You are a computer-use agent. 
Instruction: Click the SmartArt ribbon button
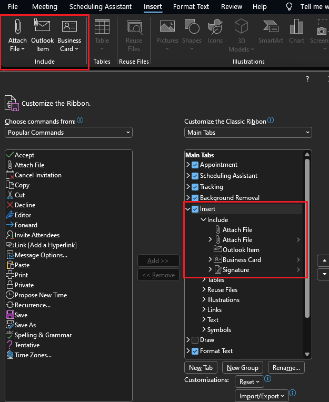tap(271, 31)
